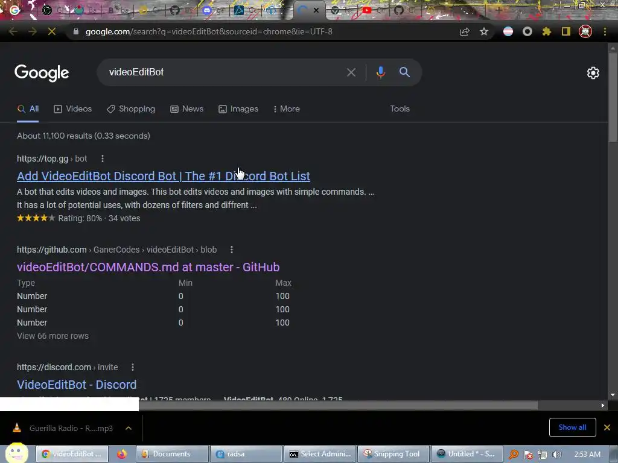
Task: Click the top.gg result URL
Action: coord(52,159)
